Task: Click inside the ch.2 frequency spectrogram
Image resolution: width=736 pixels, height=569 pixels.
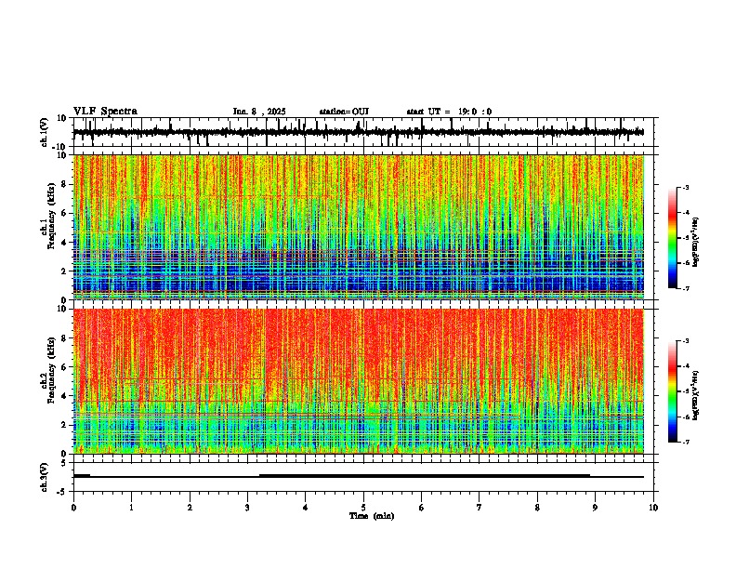Action: pyautogui.click(x=359, y=381)
